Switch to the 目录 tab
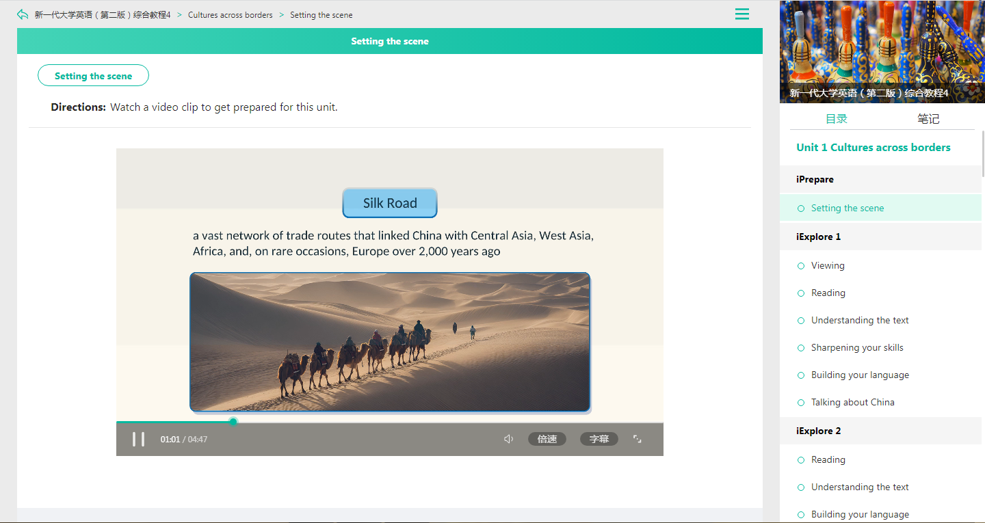The image size is (985, 523). pos(837,119)
